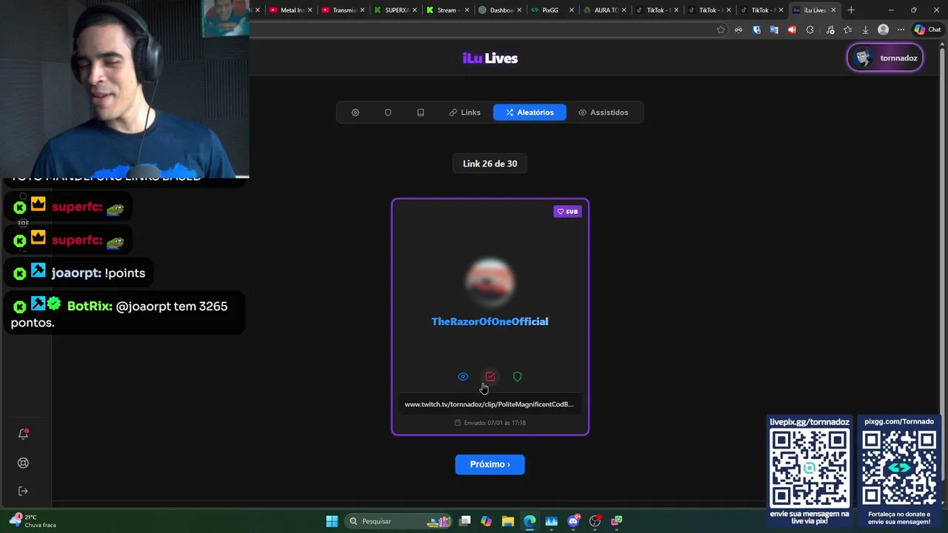Open the bookmark tab next to Links

pyautogui.click(x=421, y=113)
